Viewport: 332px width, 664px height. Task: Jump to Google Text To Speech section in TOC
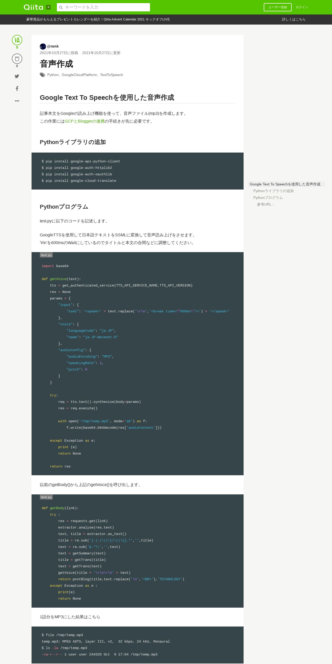point(286,184)
